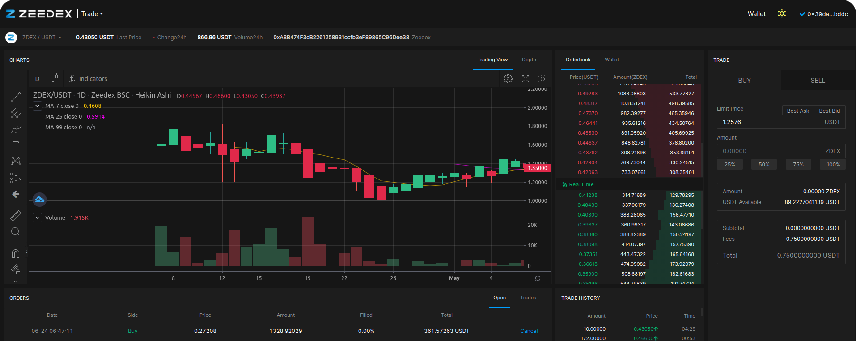Toggle the light/dark theme sun icon

[782, 13]
